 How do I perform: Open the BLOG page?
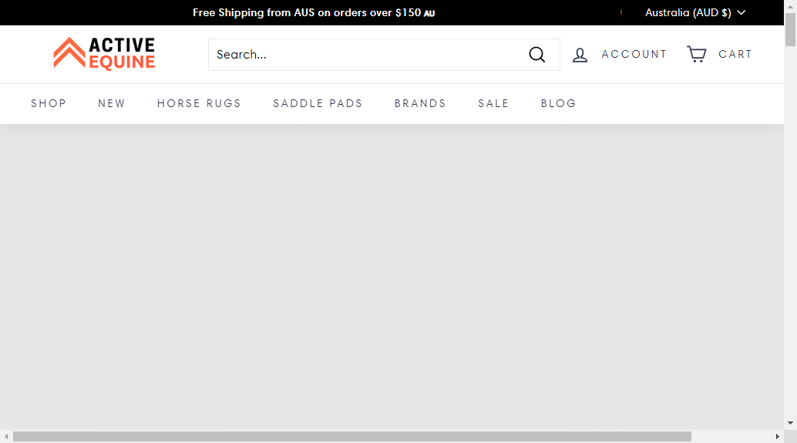558,104
